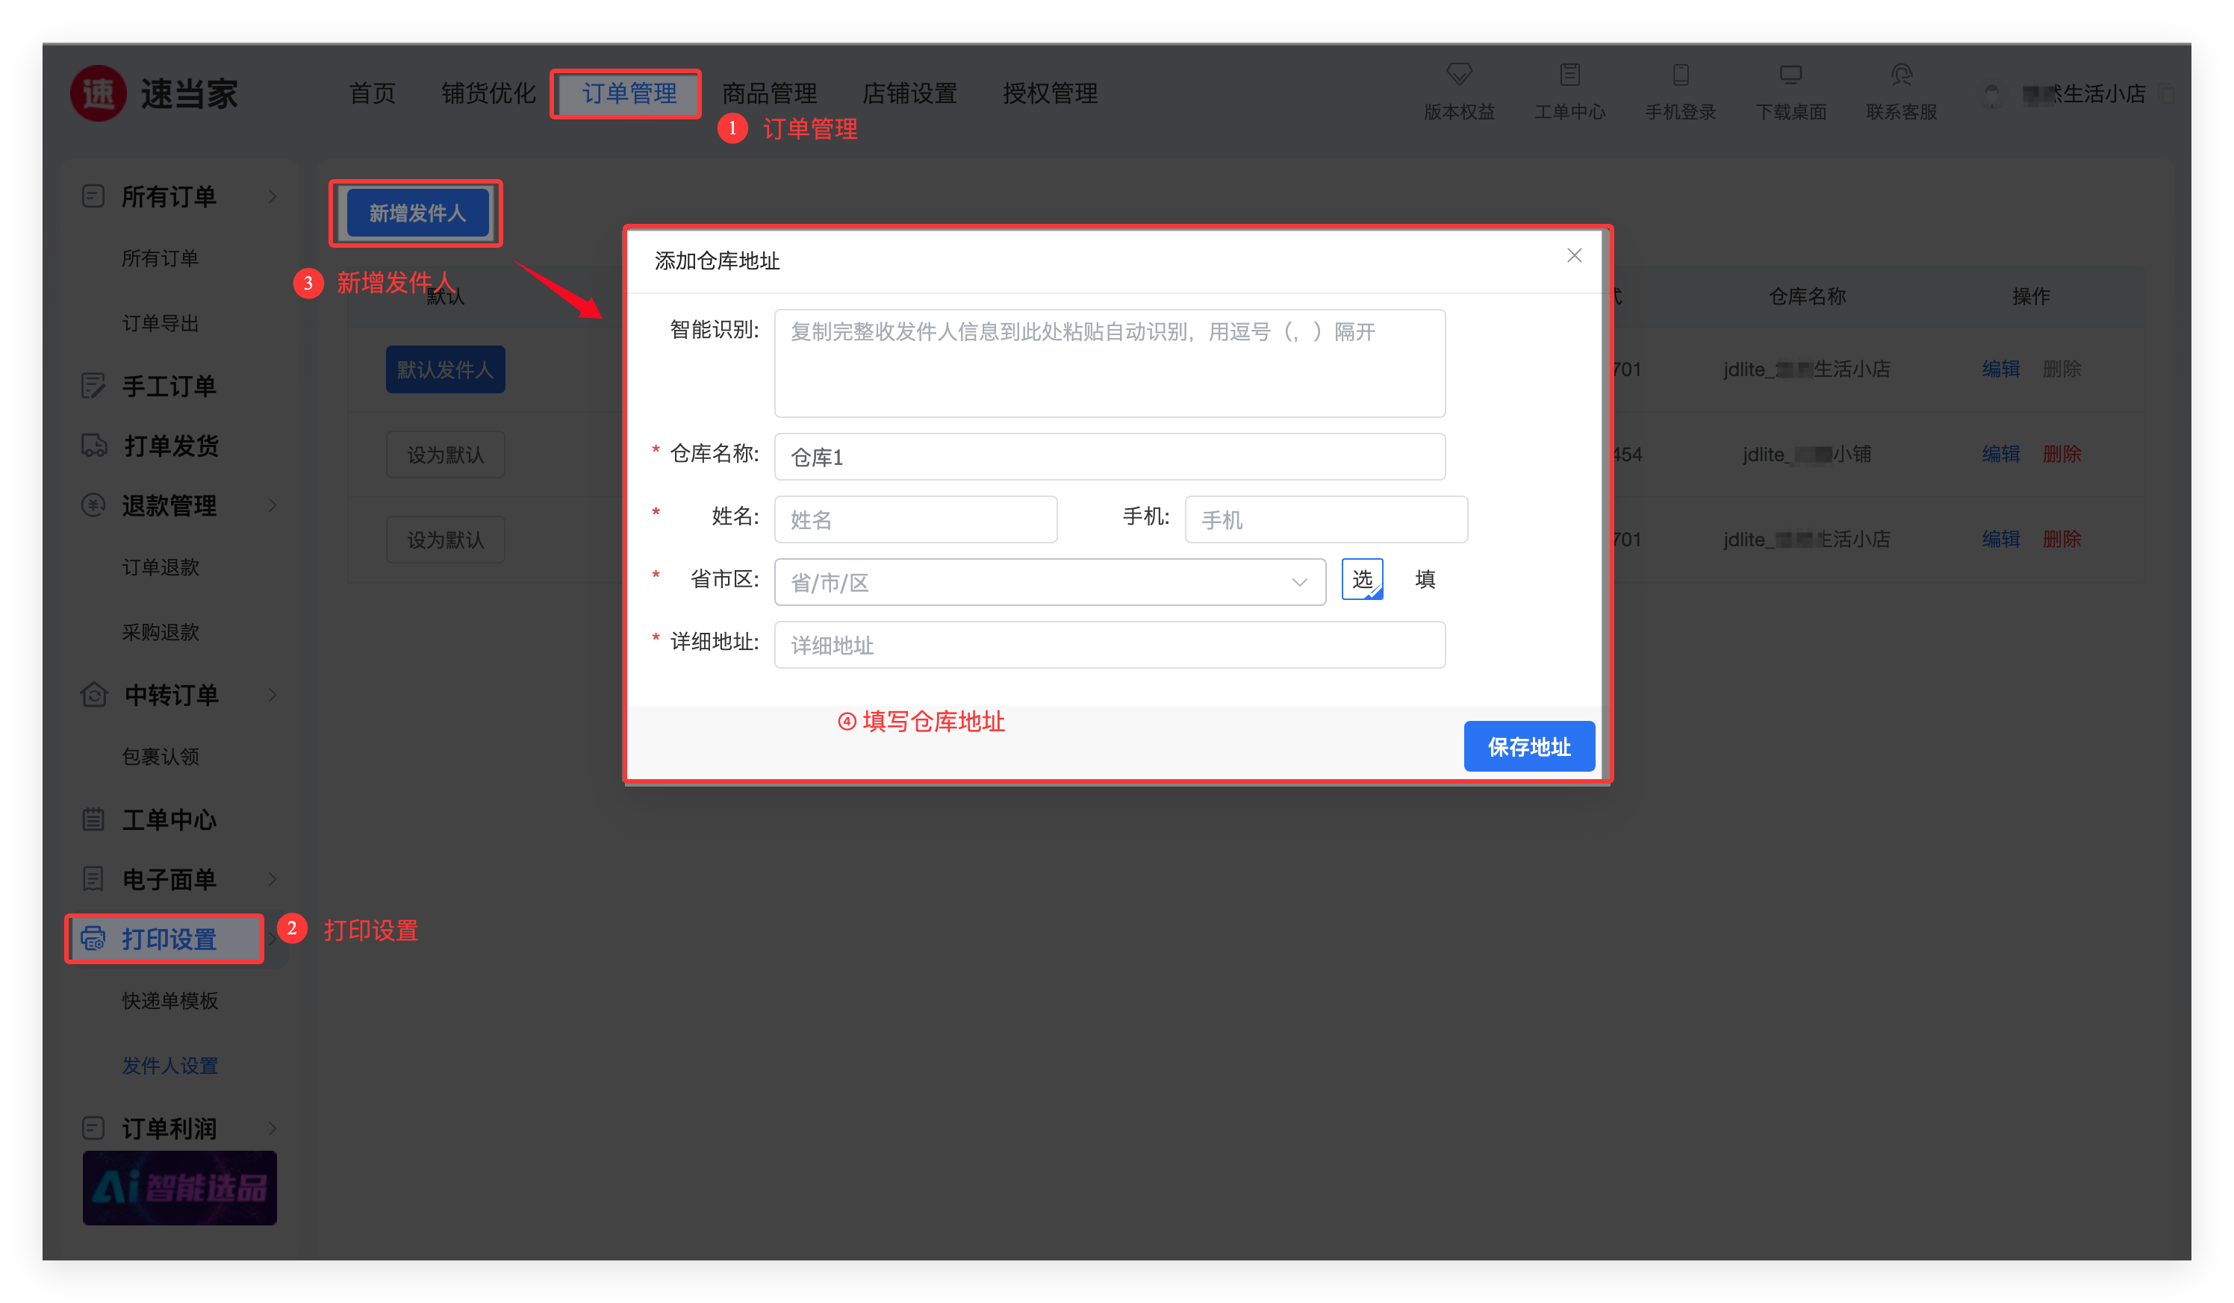2234x1303 pixels.
Task: Switch to 填 manual region entry
Action: pyautogui.click(x=1425, y=580)
